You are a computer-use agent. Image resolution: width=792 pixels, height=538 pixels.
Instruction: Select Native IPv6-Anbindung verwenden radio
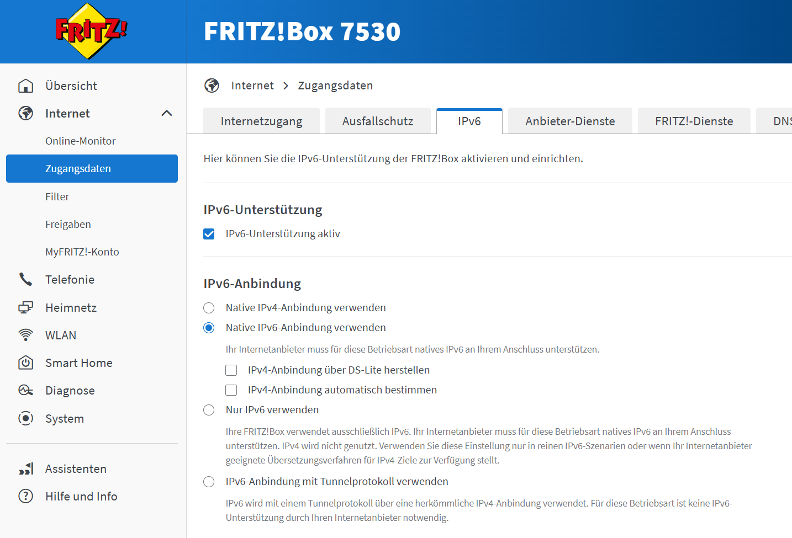point(209,328)
